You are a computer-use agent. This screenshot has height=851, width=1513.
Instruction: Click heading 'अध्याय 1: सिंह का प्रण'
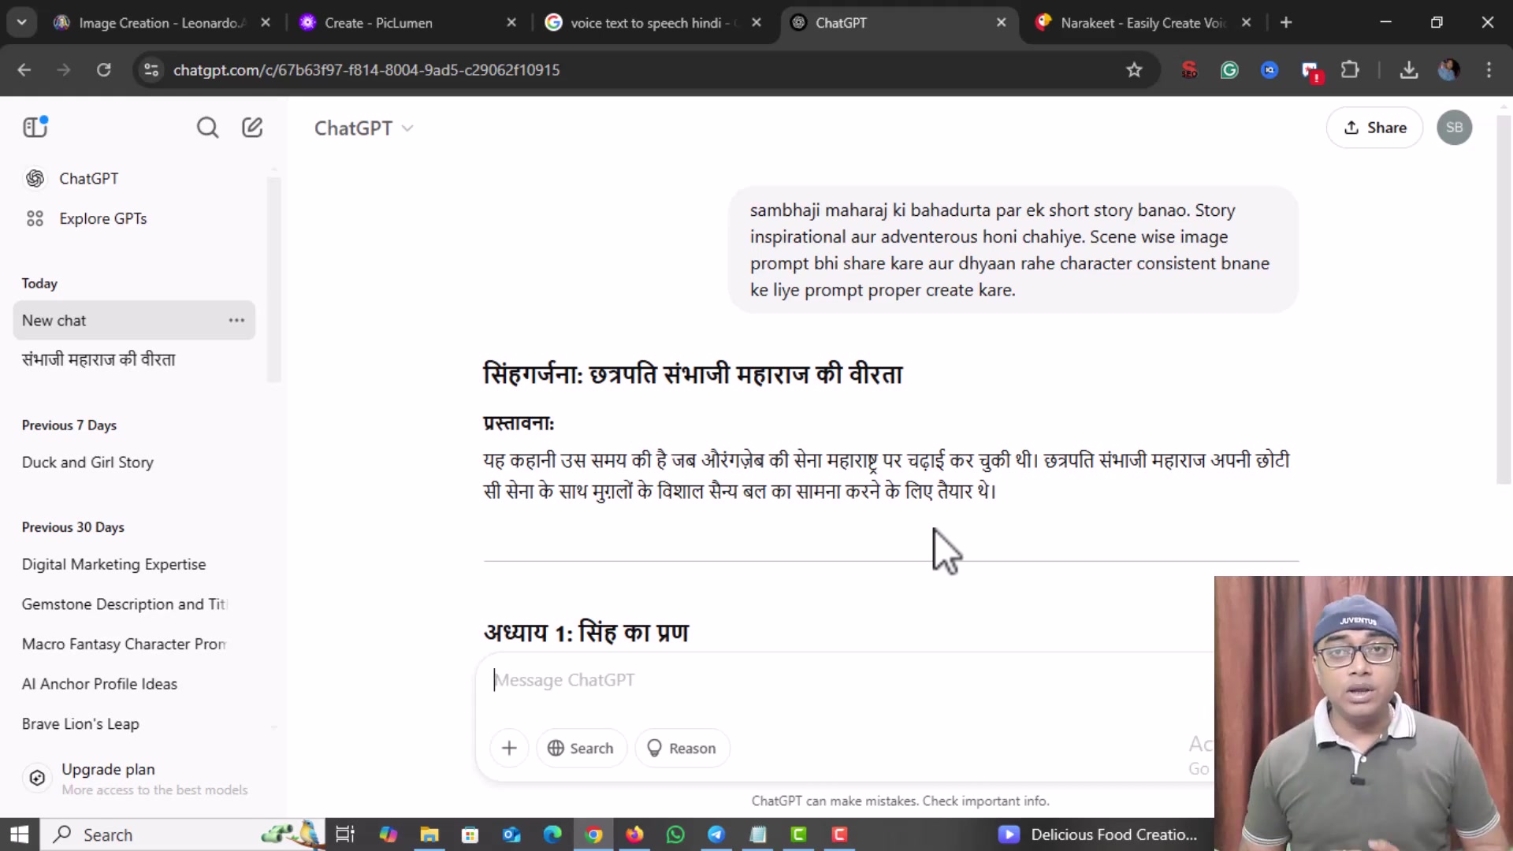coord(586,633)
